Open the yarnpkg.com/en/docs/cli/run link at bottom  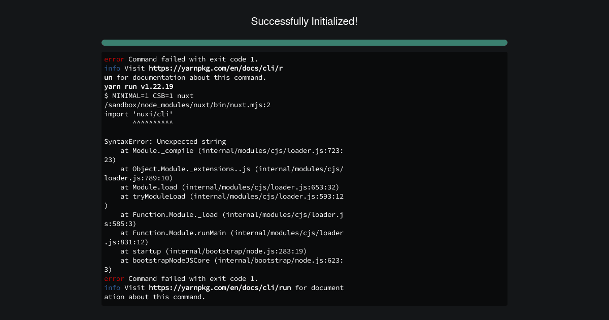[x=220, y=287]
